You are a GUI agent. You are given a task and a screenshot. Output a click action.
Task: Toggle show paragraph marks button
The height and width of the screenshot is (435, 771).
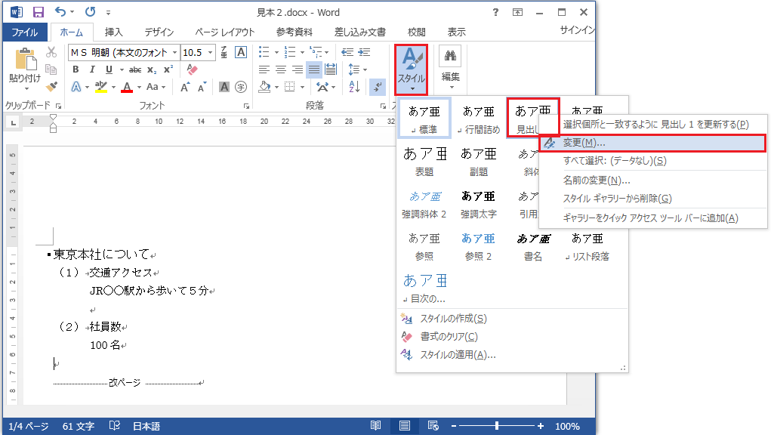[377, 87]
